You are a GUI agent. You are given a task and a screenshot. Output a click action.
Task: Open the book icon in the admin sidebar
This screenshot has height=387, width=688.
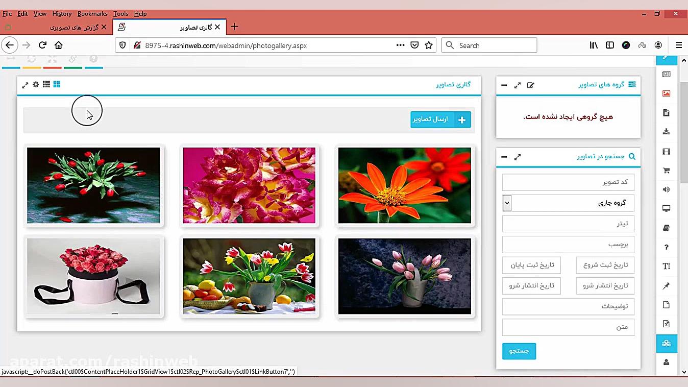[x=666, y=228]
